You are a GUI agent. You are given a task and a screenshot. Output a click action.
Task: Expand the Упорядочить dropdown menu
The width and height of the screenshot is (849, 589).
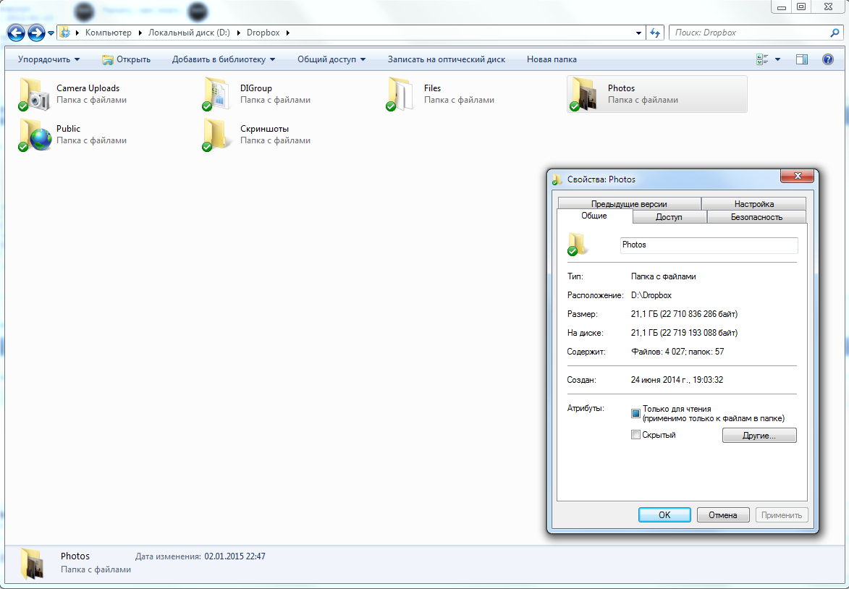point(48,59)
